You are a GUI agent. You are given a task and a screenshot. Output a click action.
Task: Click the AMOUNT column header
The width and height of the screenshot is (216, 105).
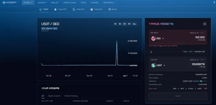pos(110,101)
